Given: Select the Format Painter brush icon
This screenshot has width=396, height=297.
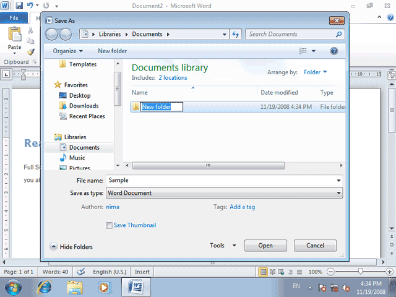Looking at the screenshot, I should 30,52.
